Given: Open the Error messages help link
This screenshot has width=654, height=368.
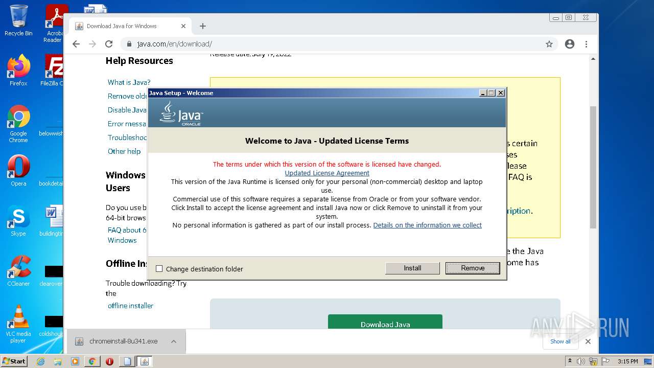Looking at the screenshot, I should click(127, 124).
